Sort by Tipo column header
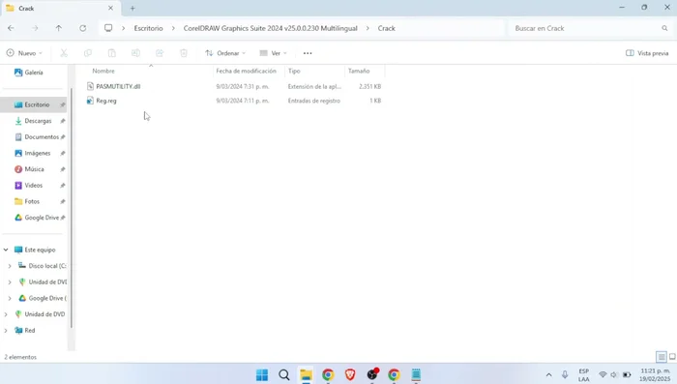The width and height of the screenshot is (677, 384). coord(294,71)
